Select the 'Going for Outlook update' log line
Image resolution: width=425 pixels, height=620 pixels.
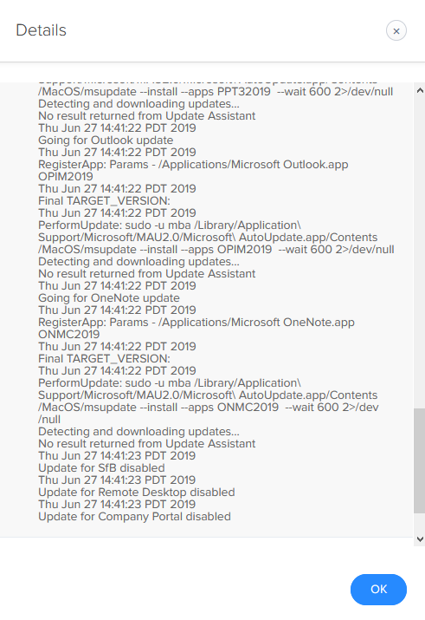click(106, 140)
